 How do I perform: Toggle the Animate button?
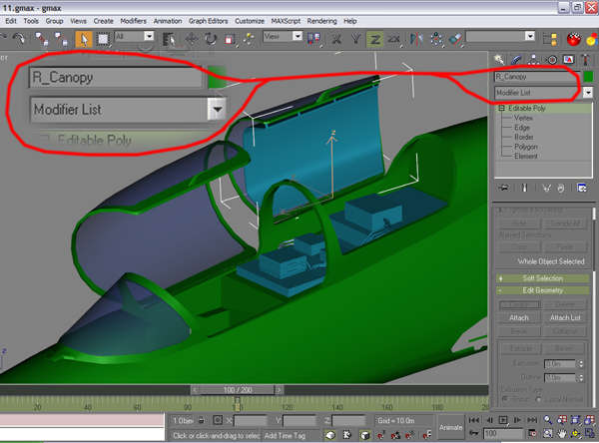click(x=450, y=427)
